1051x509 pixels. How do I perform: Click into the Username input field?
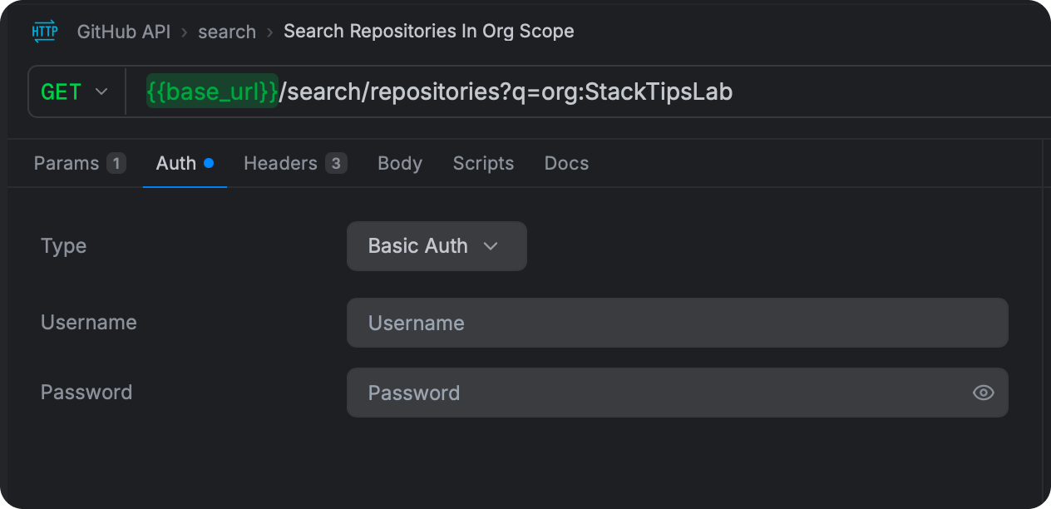click(678, 323)
